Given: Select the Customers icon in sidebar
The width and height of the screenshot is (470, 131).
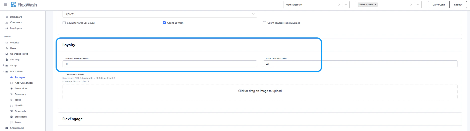Looking at the screenshot, I should tap(7, 22).
